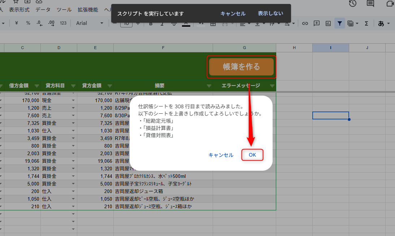Open version history clock icon

coord(353,3)
